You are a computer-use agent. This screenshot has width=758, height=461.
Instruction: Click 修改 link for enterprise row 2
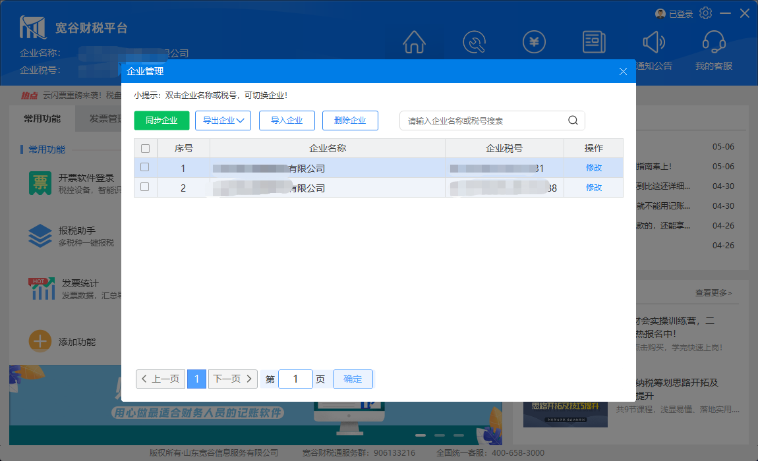point(593,188)
